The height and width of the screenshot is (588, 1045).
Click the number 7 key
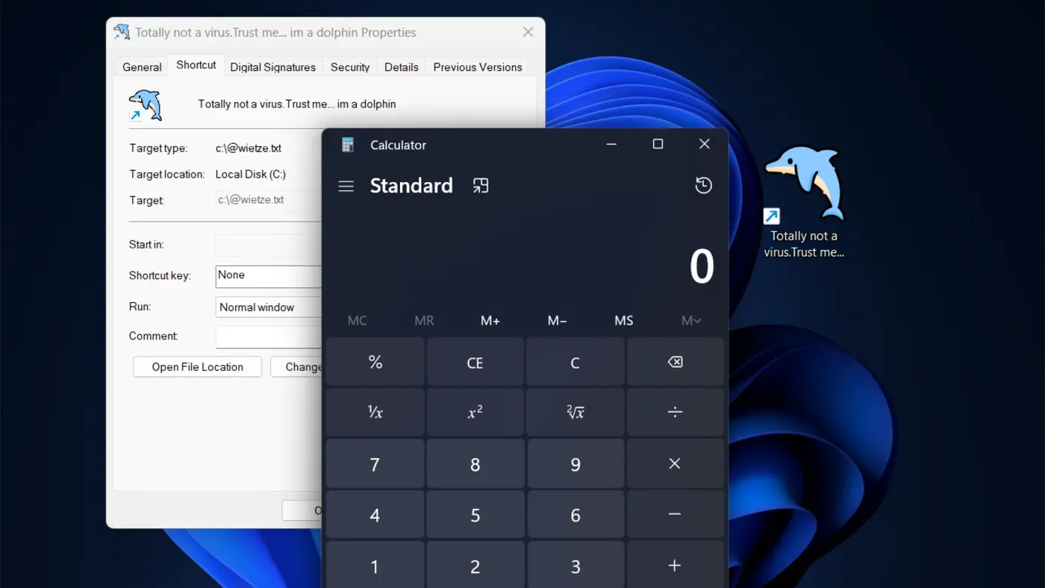tap(375, 465)
